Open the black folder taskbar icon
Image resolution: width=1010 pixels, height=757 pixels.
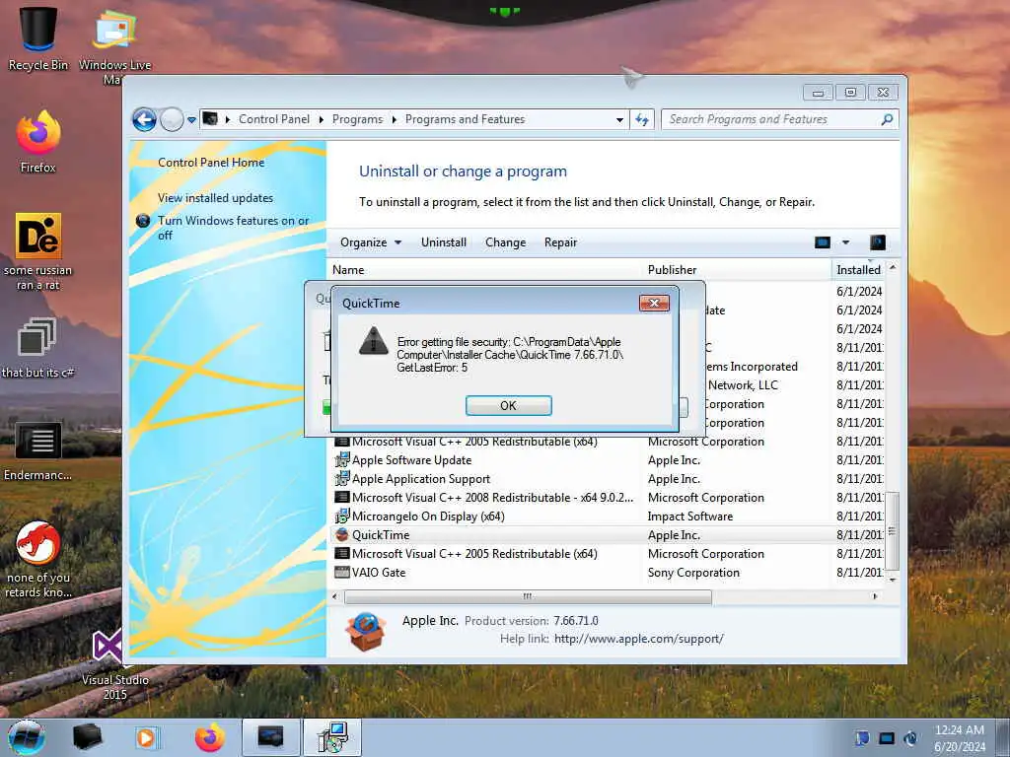point(87,737)
